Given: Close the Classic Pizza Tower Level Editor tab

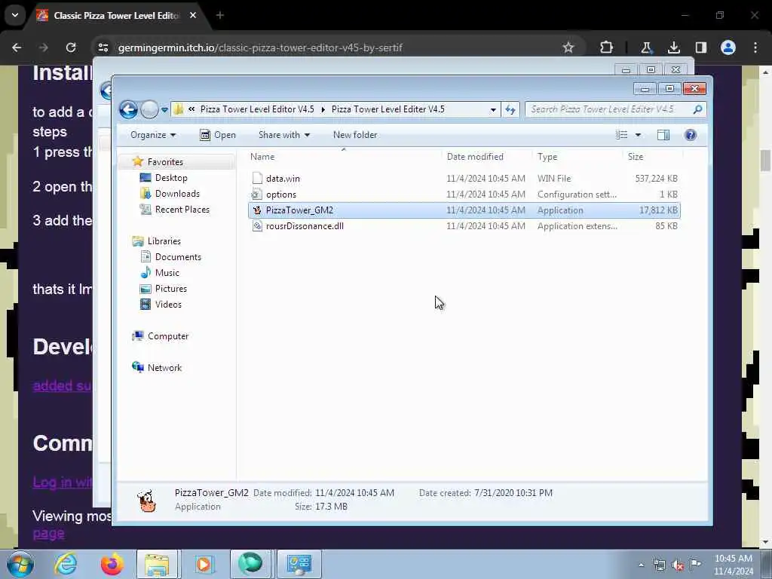Looking at the screenshot, I should coord(193,15).
